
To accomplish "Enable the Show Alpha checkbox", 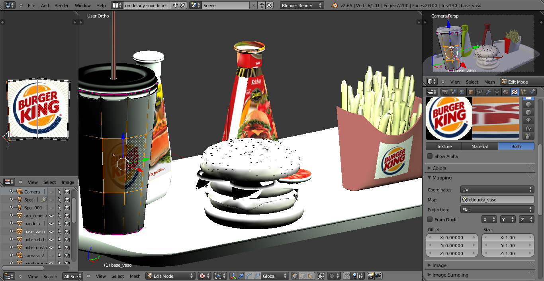I will click(430, 156).
